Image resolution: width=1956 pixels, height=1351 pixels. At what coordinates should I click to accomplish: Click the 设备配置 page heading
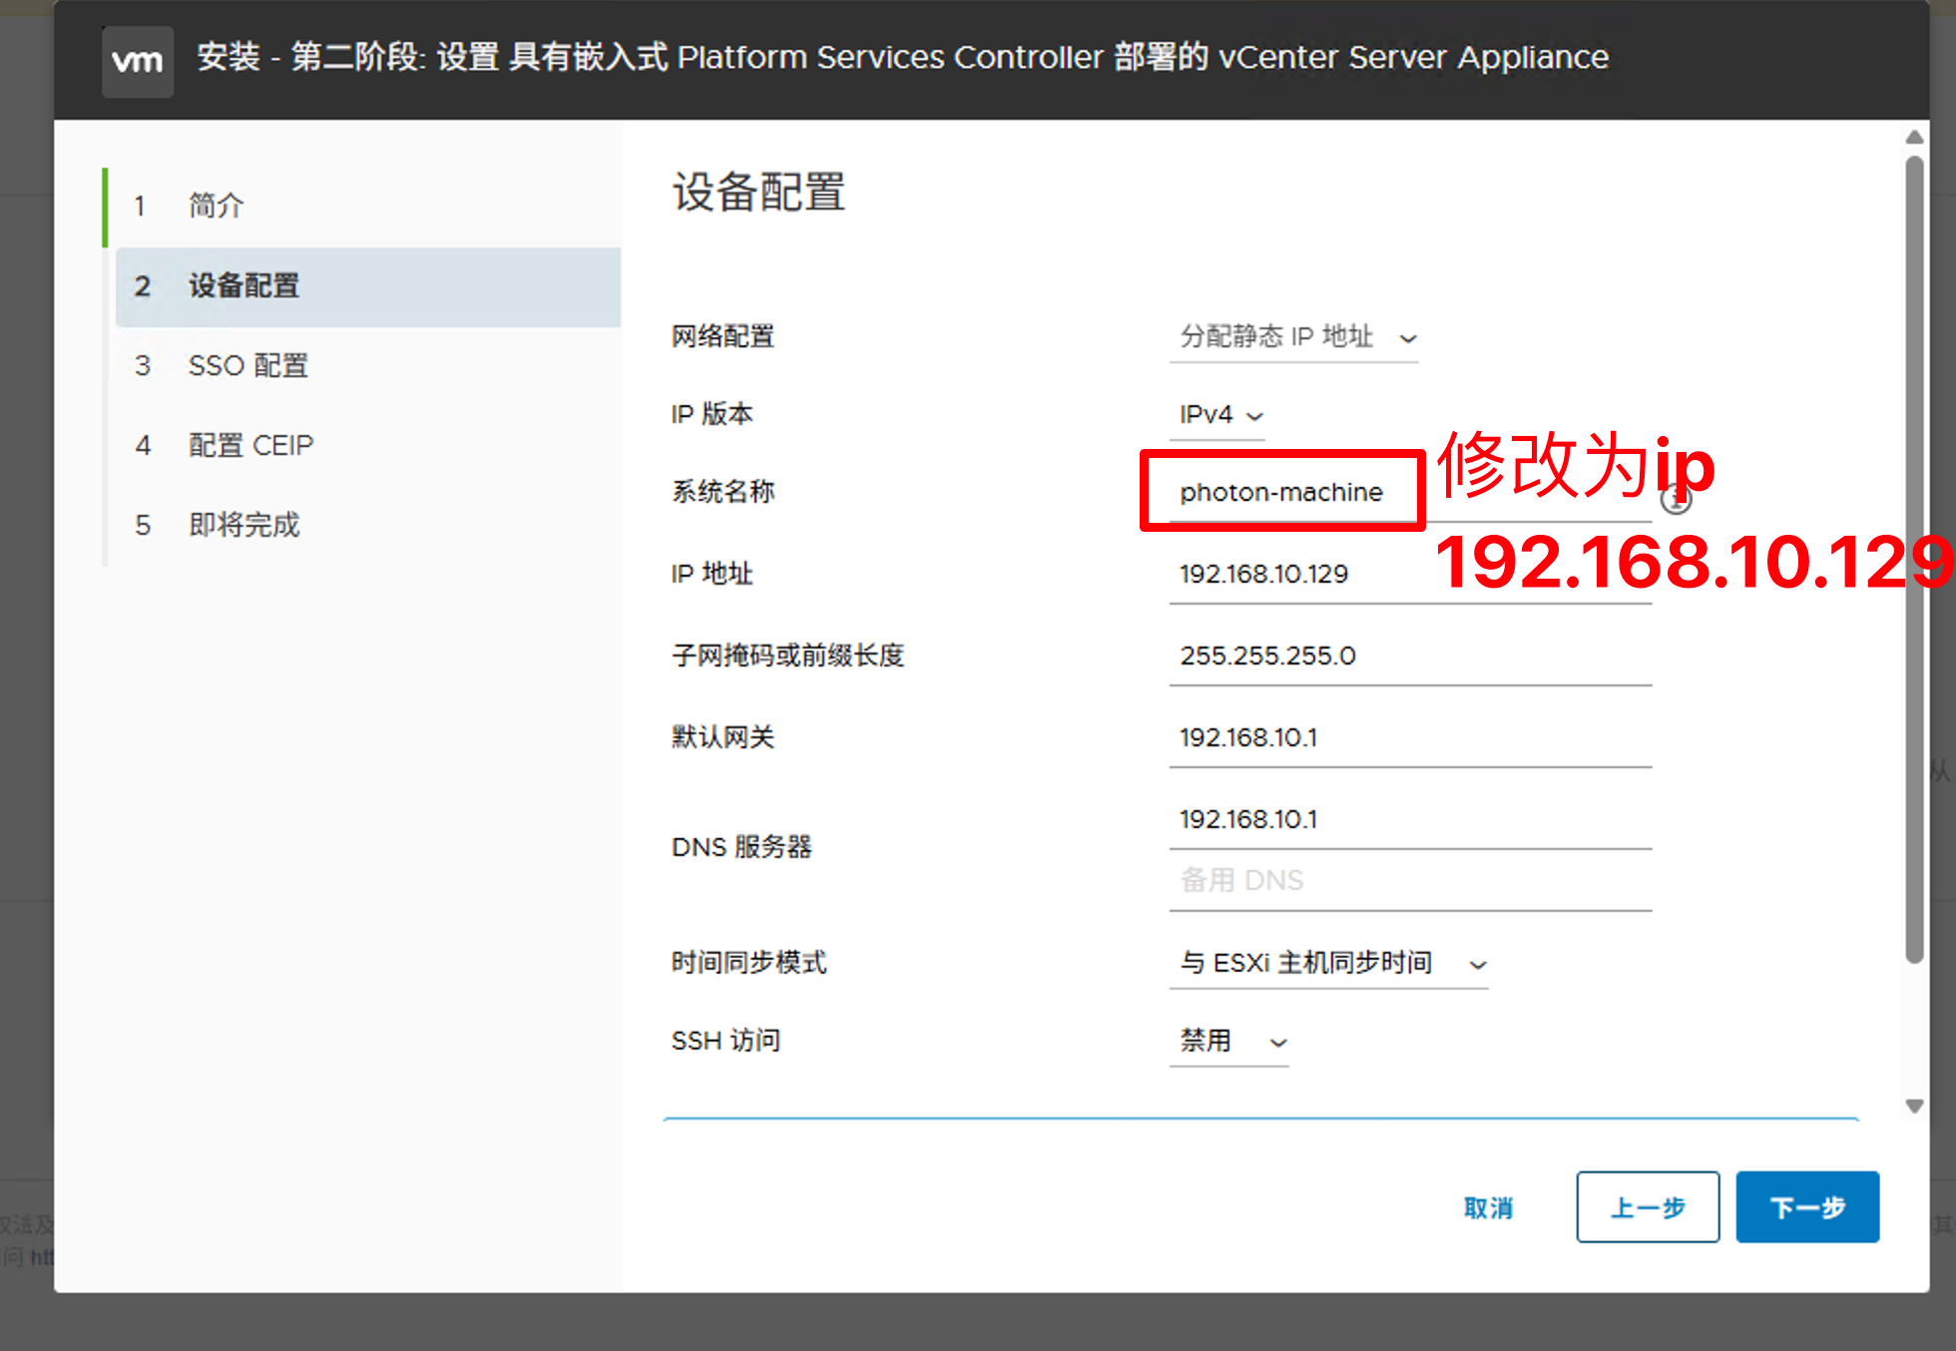(x=759, y=193)
